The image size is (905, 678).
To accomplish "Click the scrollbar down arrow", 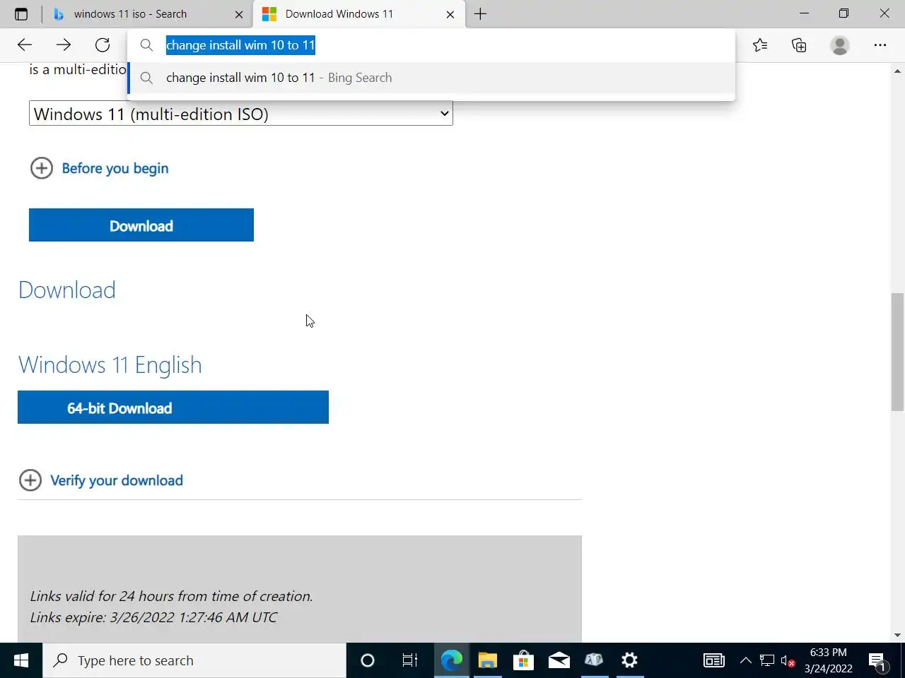I will (x=897, y=635).
